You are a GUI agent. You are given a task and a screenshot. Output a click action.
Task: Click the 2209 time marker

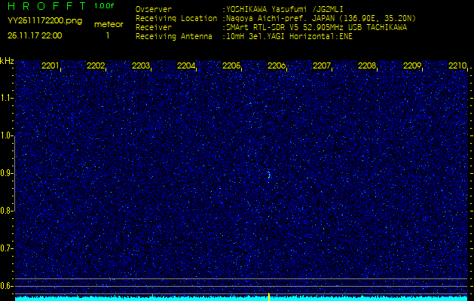tap(412, 65)
